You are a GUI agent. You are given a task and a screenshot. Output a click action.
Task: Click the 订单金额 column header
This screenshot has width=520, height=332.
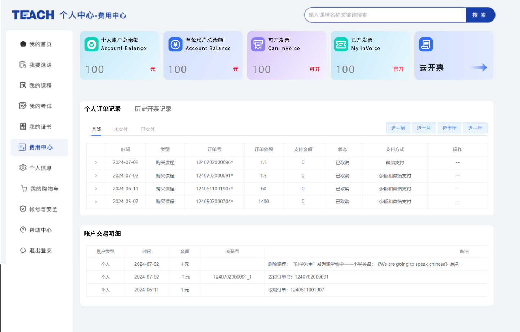click(x=264, y=149)
